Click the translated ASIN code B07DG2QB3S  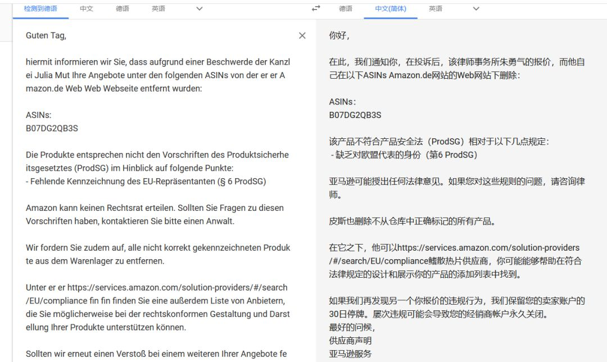355,115
